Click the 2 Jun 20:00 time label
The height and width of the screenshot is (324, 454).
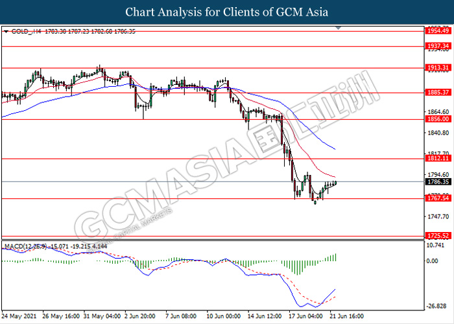(x=140, y=317)
